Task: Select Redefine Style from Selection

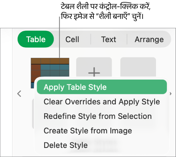Action: pos(98,116)
